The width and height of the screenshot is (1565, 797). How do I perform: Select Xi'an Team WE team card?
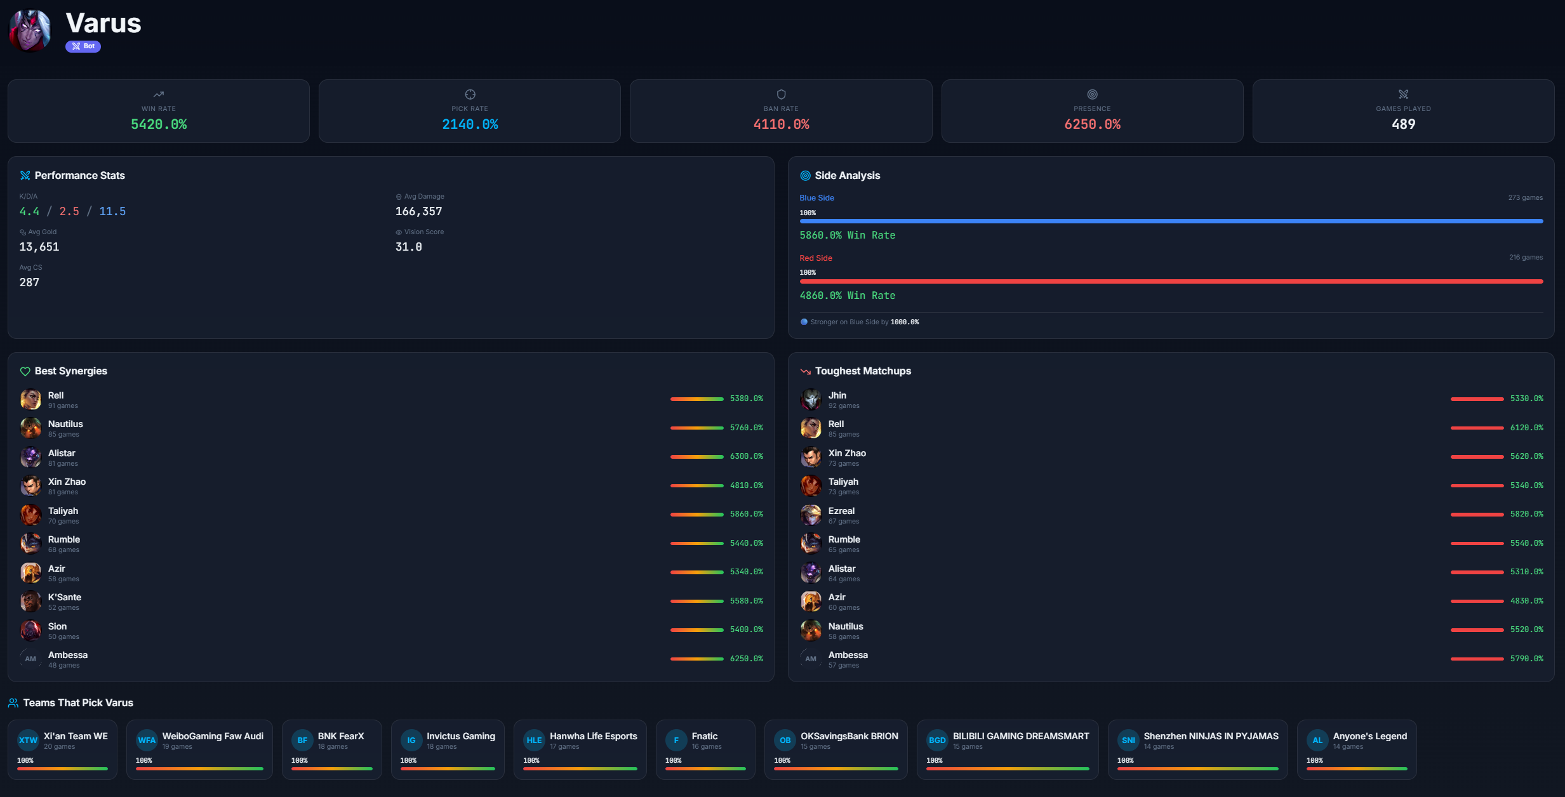(x=62, y=749)
